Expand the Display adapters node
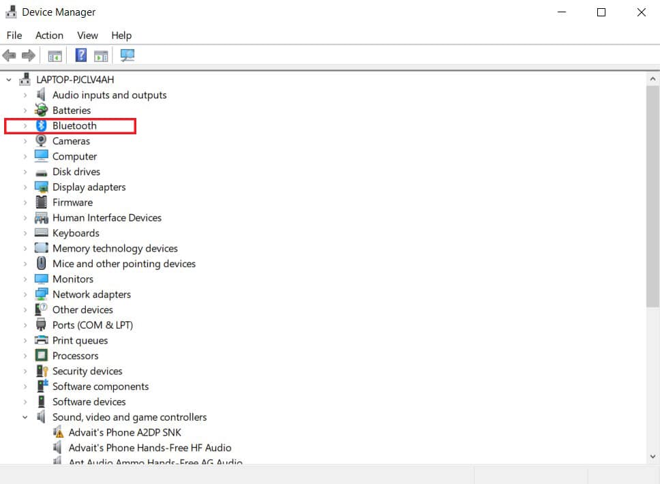Screen dimensions: 660x484 25,187
